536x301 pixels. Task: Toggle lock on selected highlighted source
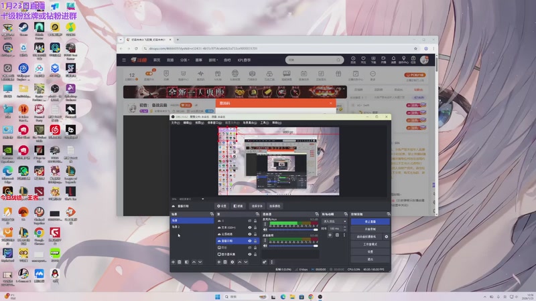(255, 241)
